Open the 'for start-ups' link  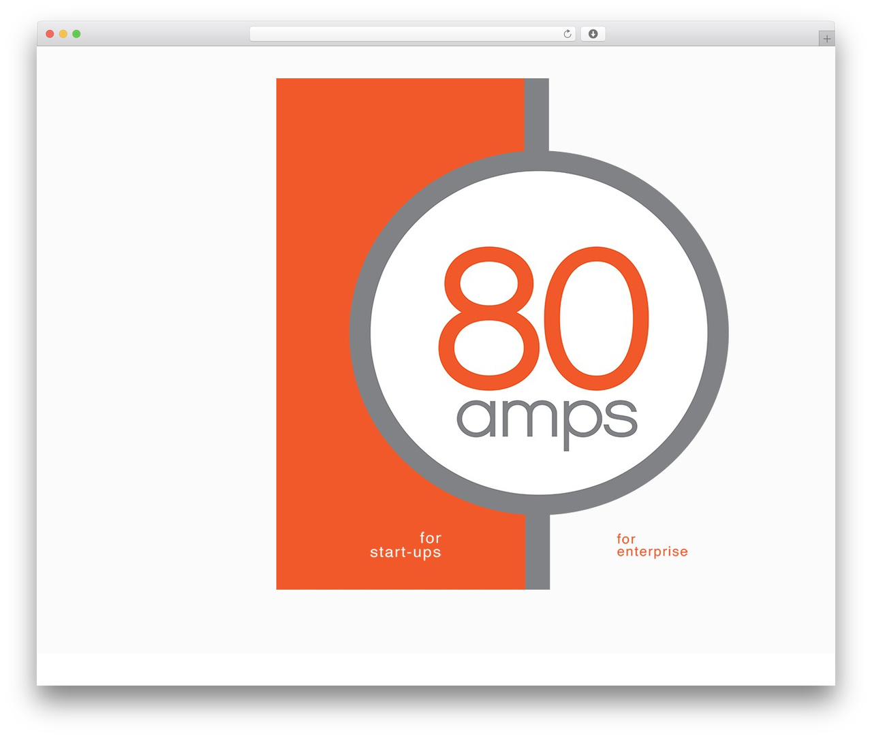(405, 545)
